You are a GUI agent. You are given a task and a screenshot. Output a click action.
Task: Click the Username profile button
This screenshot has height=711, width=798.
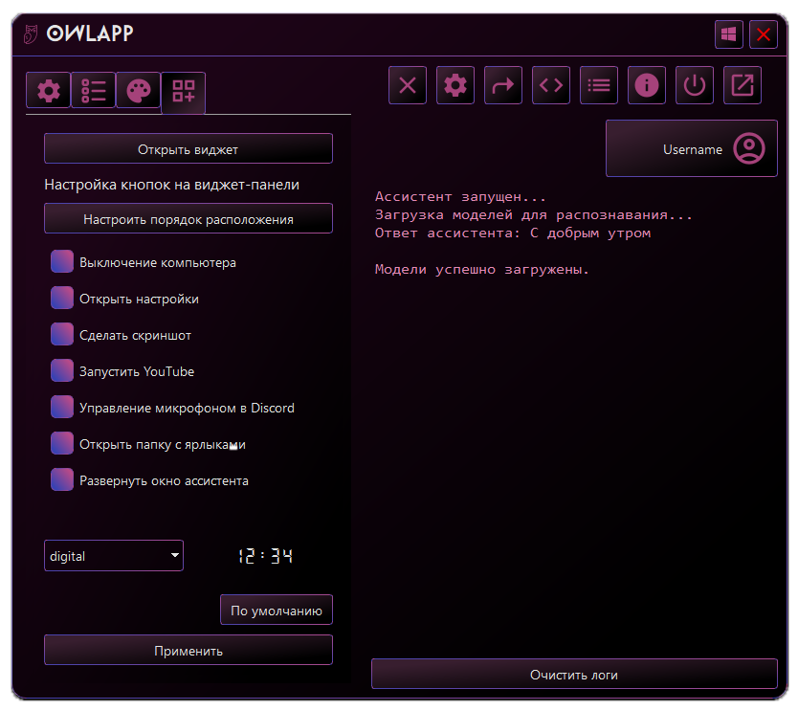click(x=692, y=148)
